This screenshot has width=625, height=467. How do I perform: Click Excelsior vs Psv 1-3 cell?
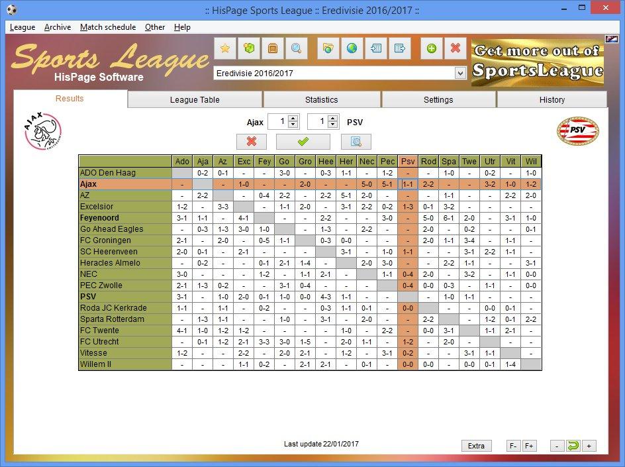point(408,207)
